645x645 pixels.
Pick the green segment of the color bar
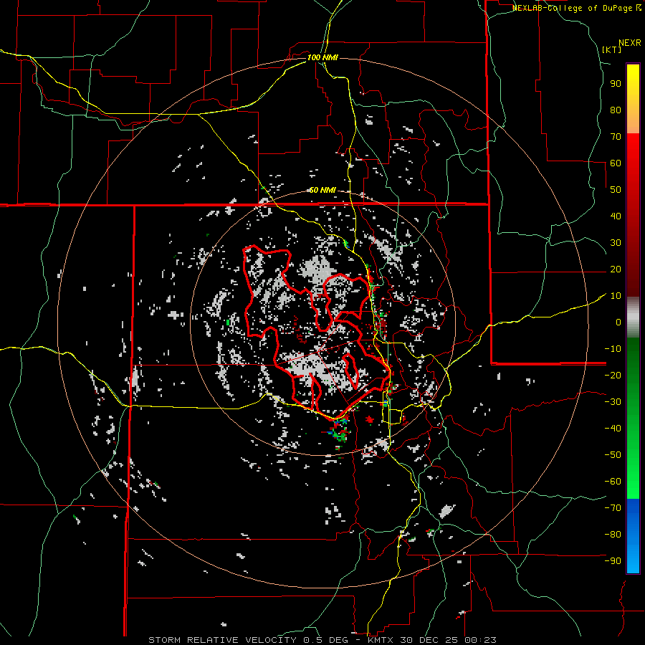pyautogui.click(x=633, y=416)
